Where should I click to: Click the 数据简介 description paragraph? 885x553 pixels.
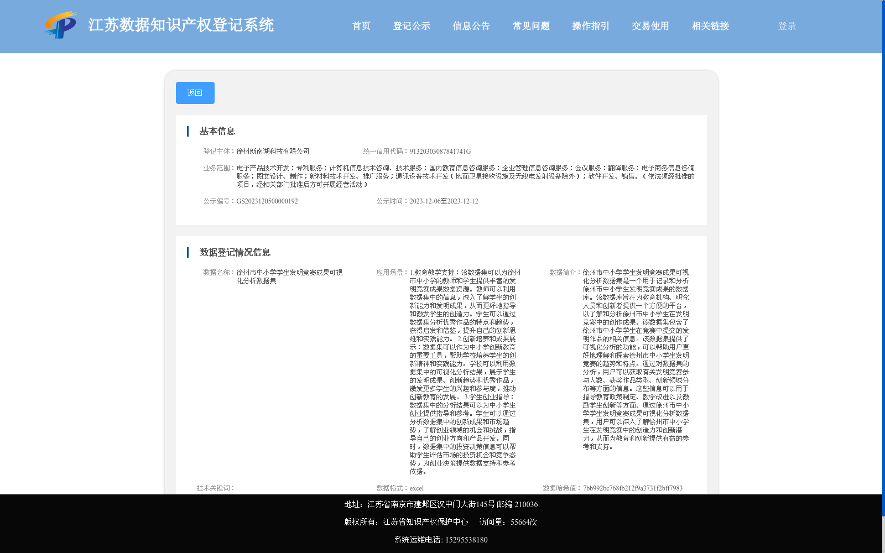pos(636,359)
